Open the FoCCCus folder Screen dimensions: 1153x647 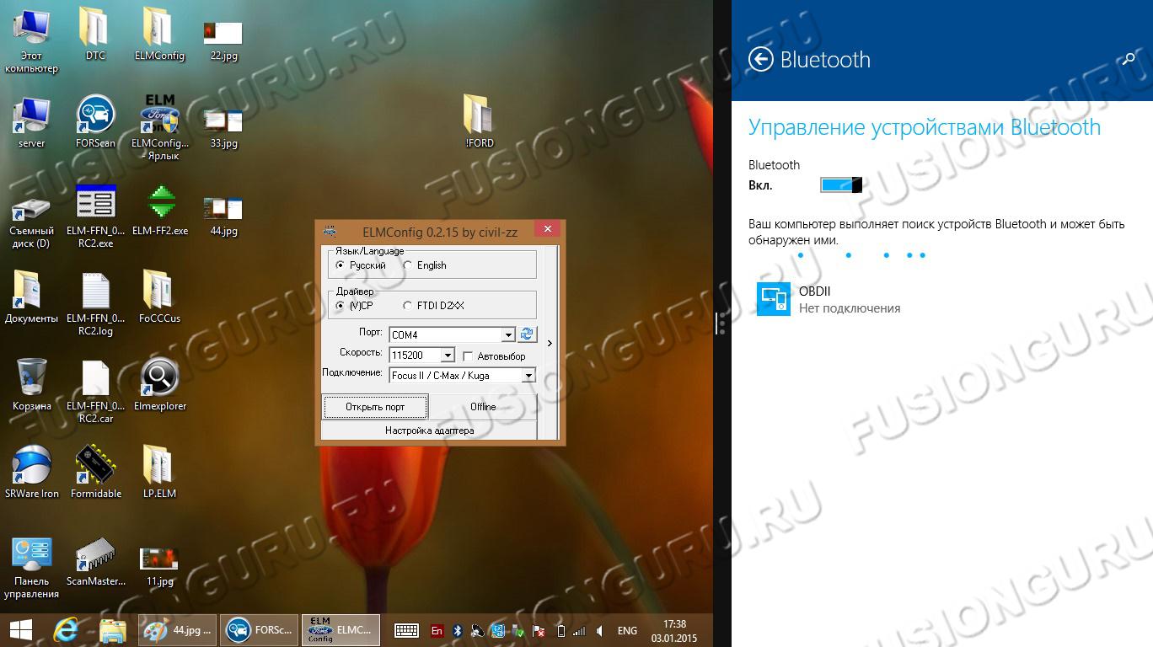pos(159,297)
